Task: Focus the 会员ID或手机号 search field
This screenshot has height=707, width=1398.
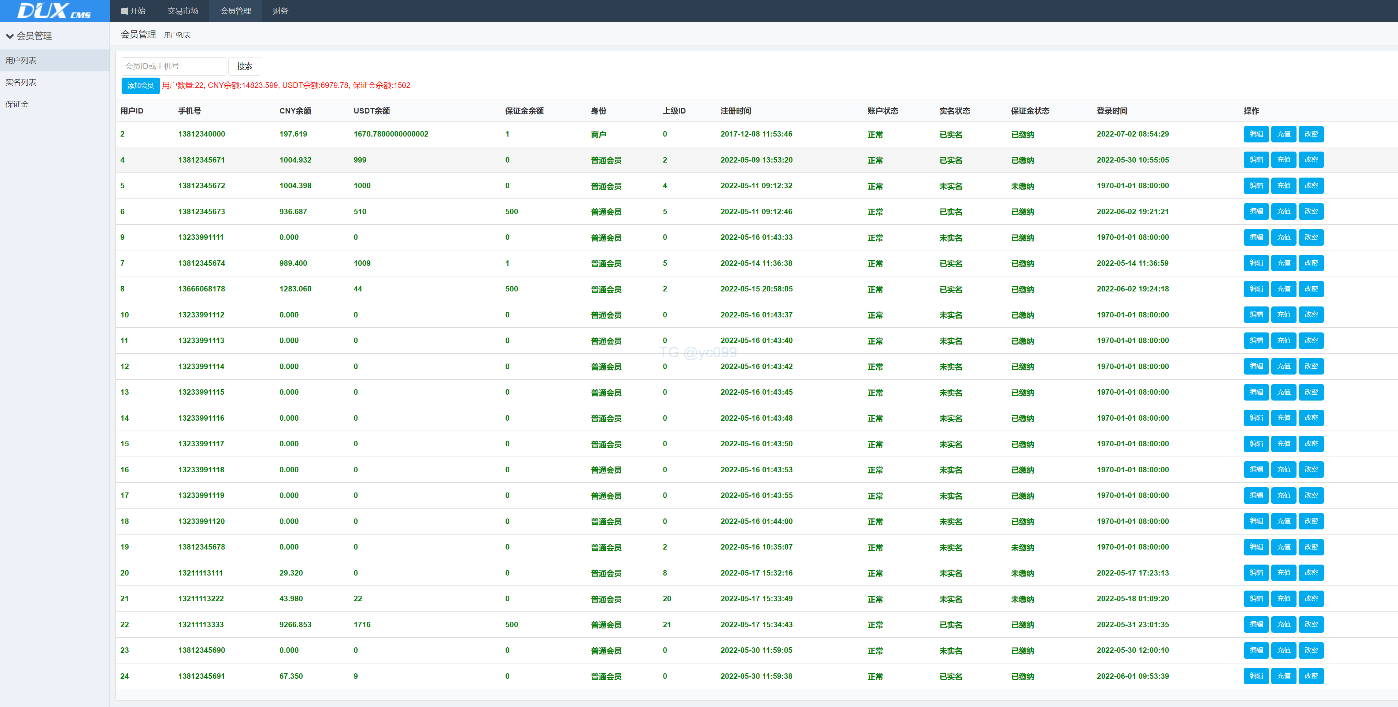Action: (173, 66)
